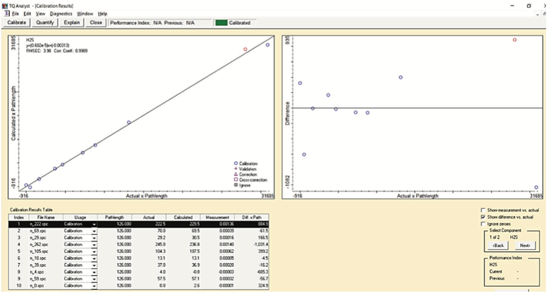This screenshot has height=295, width=549.
Task: Open the View menu
Action: [x=41, y=13]
